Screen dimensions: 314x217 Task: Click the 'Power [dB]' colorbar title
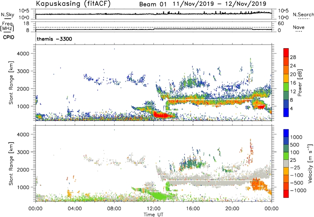(299, 83)
